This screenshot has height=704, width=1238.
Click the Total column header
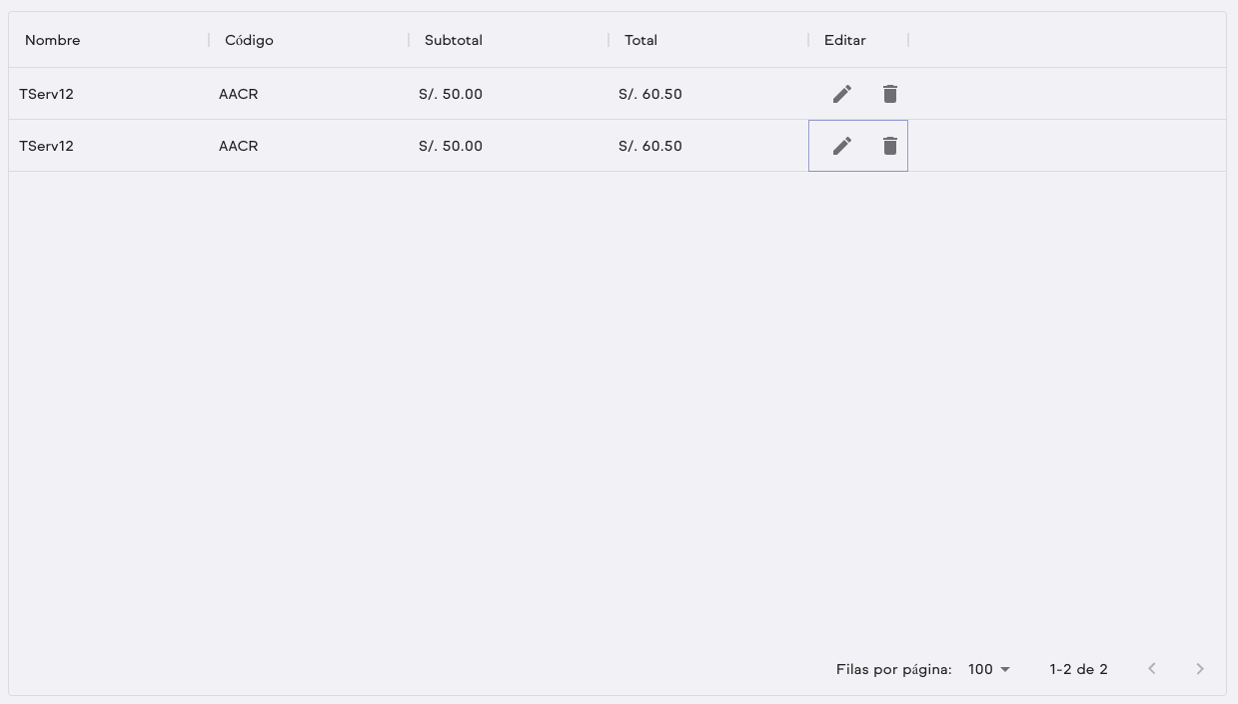tap(640, 40)
